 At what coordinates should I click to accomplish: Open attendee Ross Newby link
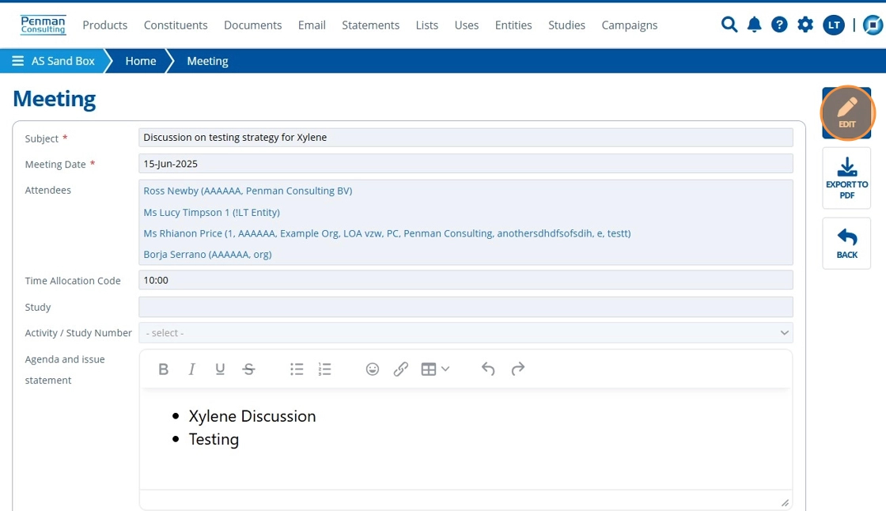248,191
